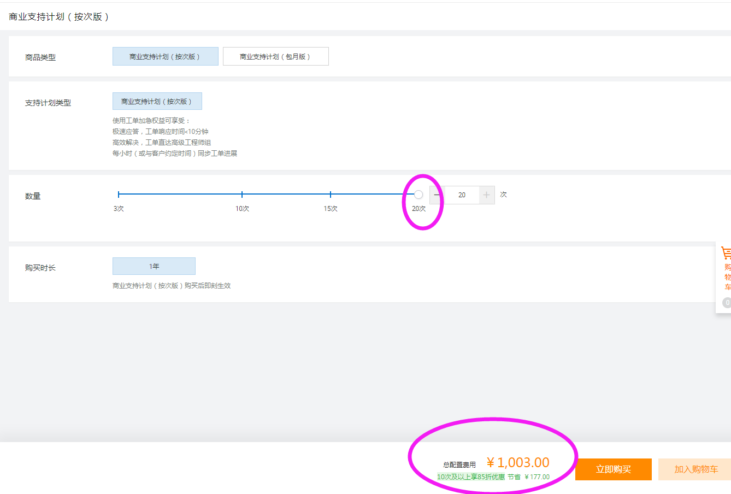The width and height of the screenshot is (731, 494).
Task: Set quantity slider to 10次 mark
Action: click(x=242, y=195)
